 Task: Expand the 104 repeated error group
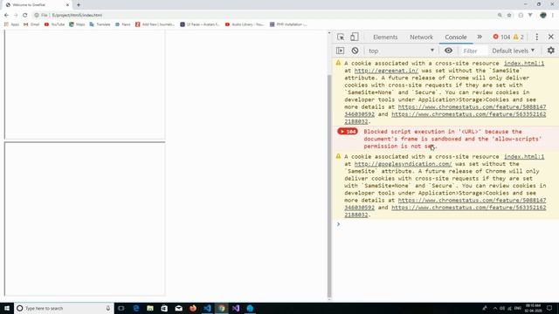pyautogui.click(x=348, y=132)
